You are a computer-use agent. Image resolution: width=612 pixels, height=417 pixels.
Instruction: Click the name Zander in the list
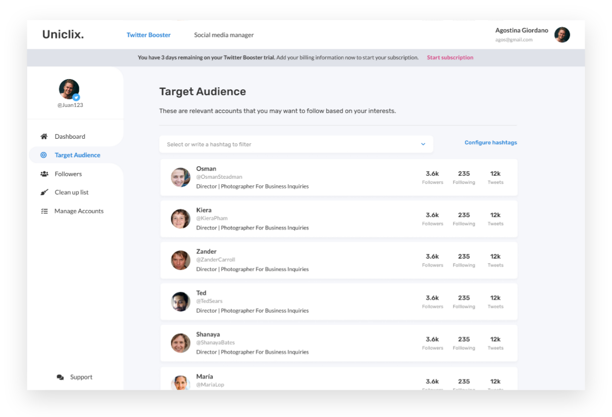(206, 251)
